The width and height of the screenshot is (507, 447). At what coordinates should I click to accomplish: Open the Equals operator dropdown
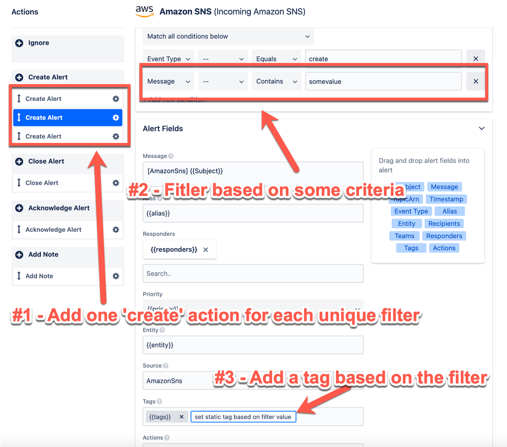coord(277,59)
